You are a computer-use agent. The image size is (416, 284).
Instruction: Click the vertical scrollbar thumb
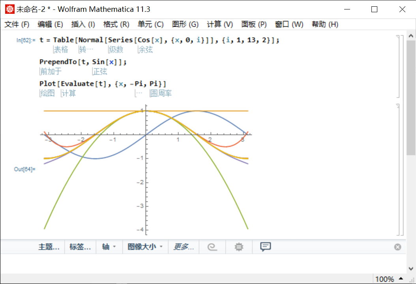tap(411, 97)
